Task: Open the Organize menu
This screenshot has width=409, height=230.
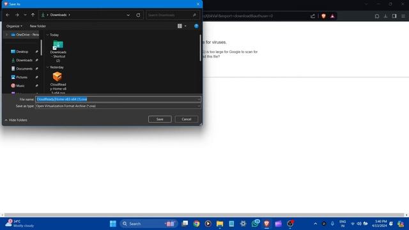Action: pos(14,26)
